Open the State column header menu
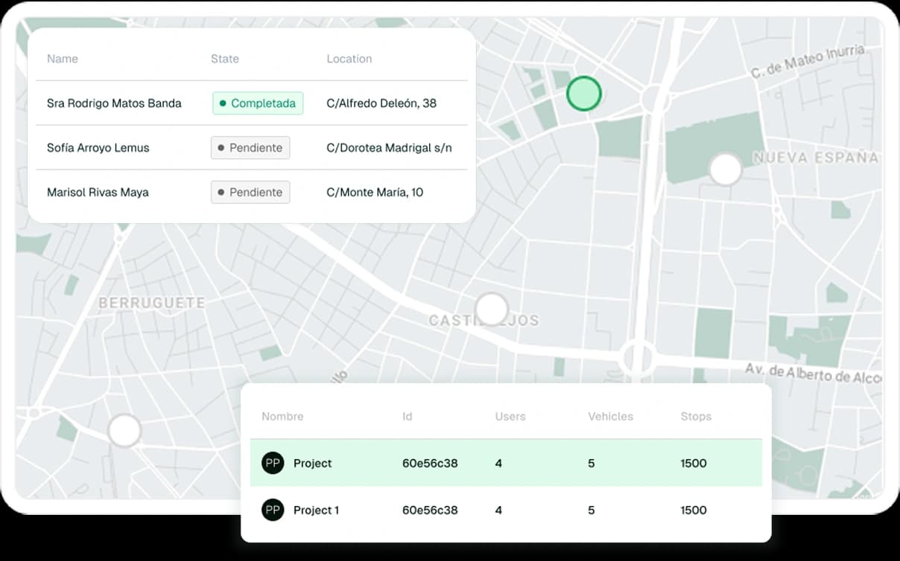The width and height of the screenshot is (900, 561). 225,58
